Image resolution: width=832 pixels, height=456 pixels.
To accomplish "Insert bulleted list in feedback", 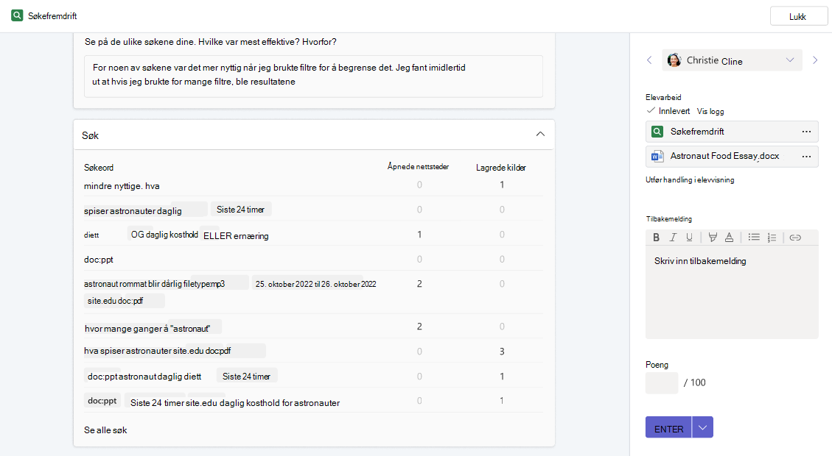I will (x=754, y=238).
